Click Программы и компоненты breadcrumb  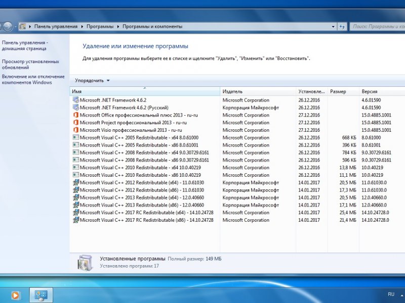click(x=152, y=26)
